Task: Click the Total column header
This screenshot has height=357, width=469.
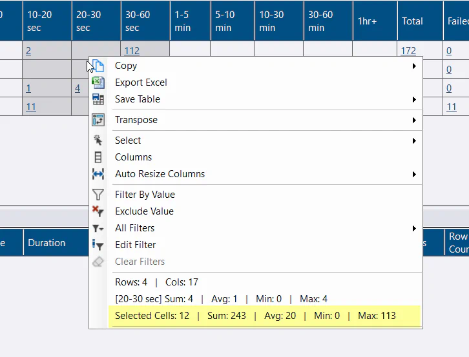Action: point(421,21)
